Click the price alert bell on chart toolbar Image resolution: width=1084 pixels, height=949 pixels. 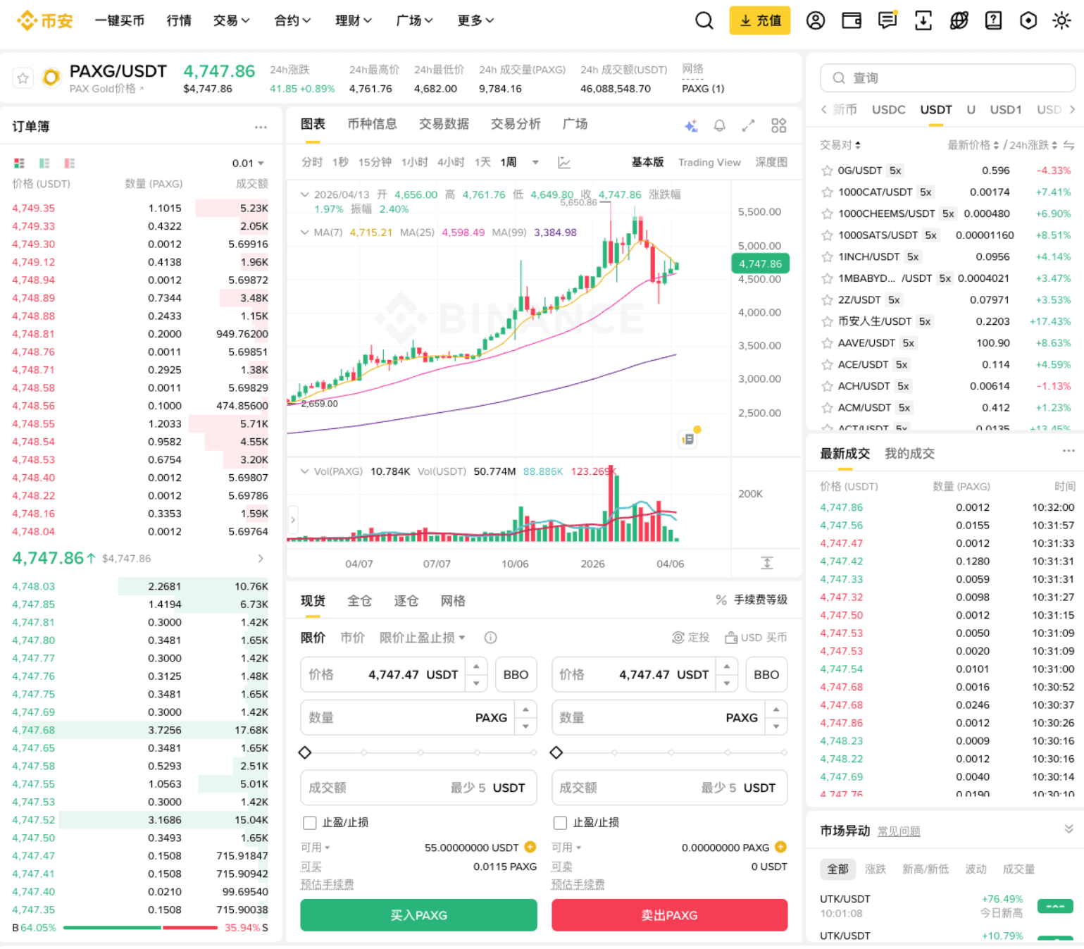click(x=719, y=125)
